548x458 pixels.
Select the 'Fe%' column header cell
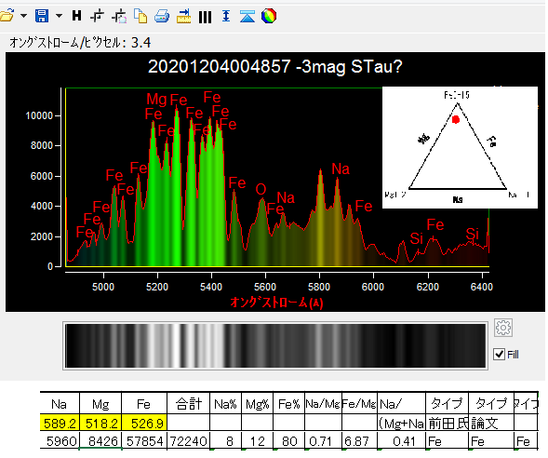[288, 404]
